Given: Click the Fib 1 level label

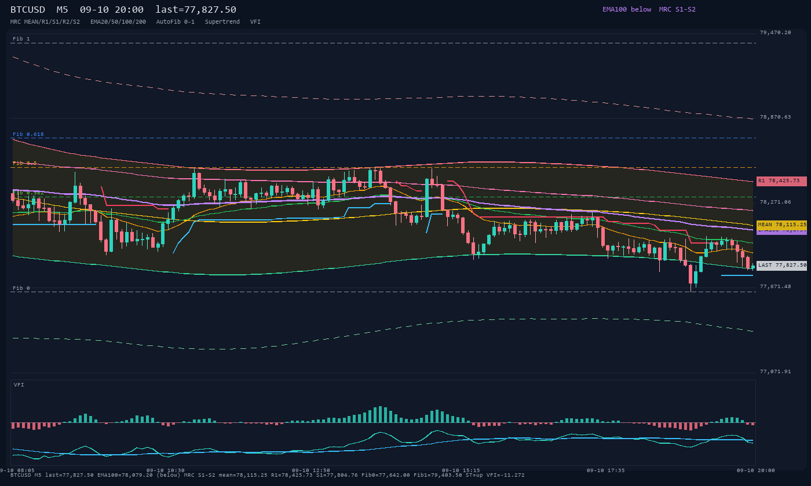Looking at the screenshot, I should [21, 39].
